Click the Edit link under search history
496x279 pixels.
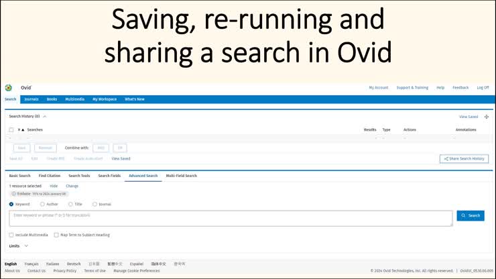34,159
